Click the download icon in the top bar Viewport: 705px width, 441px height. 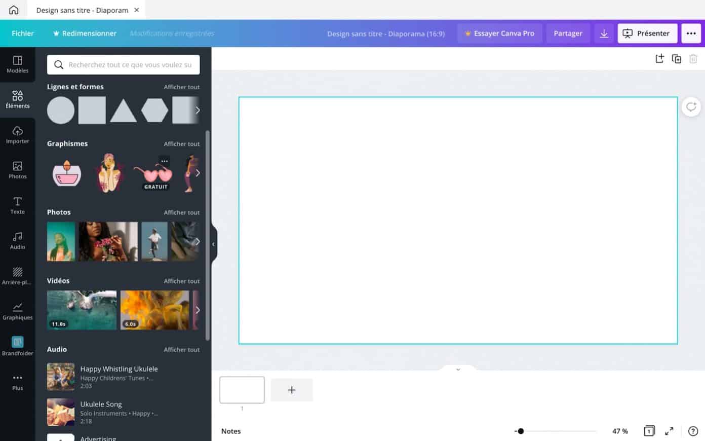[604, 33]
